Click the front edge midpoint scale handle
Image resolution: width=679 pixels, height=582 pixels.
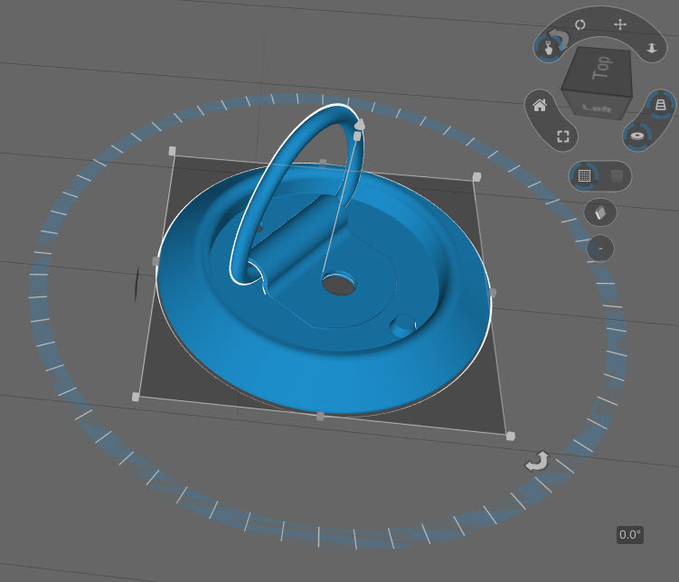coord(320,417)
